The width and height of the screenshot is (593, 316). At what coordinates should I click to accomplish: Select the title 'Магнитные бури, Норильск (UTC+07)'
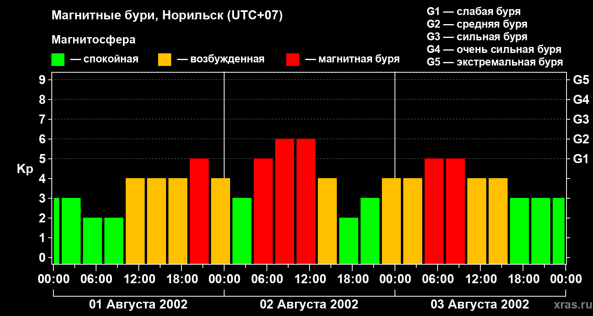(167, 16)
